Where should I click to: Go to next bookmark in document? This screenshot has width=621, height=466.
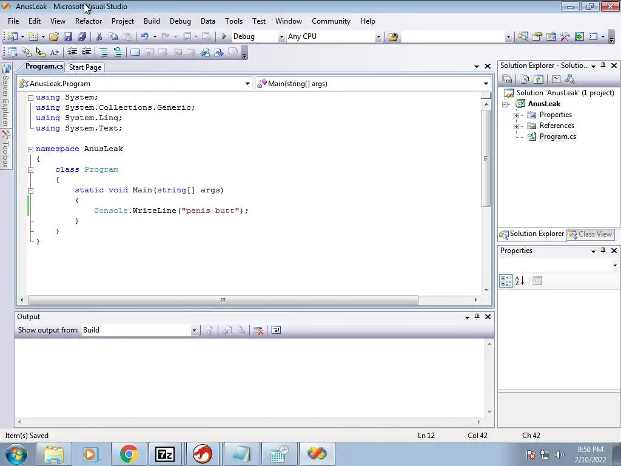pos(218,52)
